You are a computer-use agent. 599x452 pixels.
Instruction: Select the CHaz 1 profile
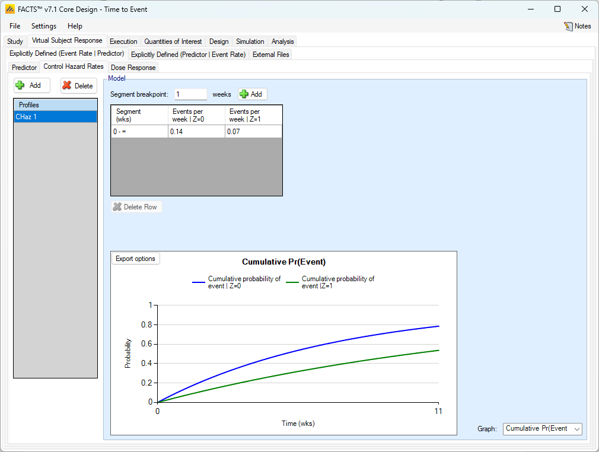(x=55, y=117)
